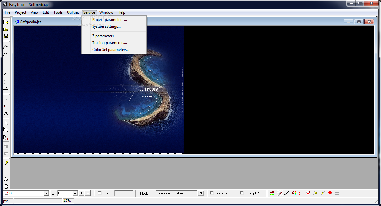Open the Help menu

(121, 12)
